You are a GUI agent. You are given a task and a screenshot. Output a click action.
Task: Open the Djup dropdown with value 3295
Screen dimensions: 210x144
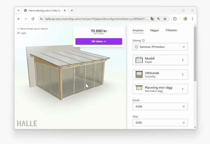160,123
